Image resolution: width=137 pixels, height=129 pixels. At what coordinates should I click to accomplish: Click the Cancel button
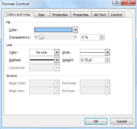tap(122, 121)
